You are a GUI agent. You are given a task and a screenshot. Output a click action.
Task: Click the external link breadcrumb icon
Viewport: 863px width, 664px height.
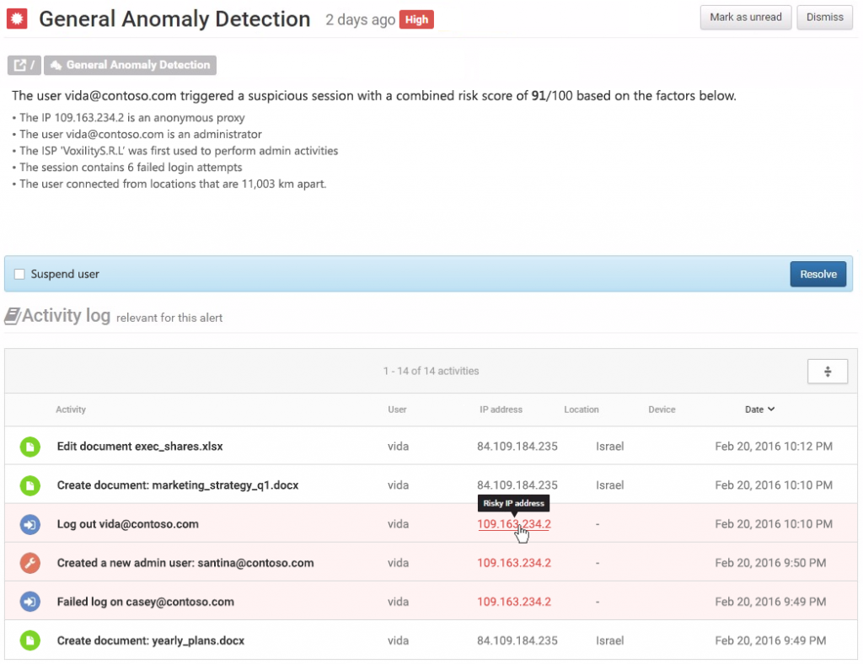pos(20,65)
